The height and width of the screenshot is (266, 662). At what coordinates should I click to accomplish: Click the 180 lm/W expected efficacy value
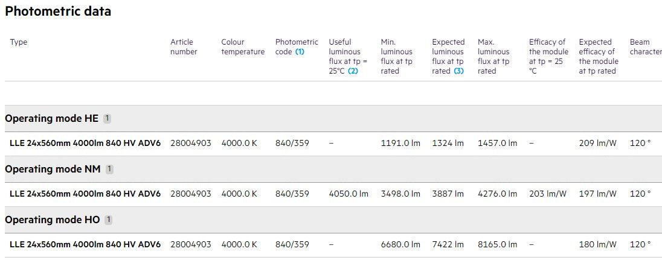click(598, 244)
